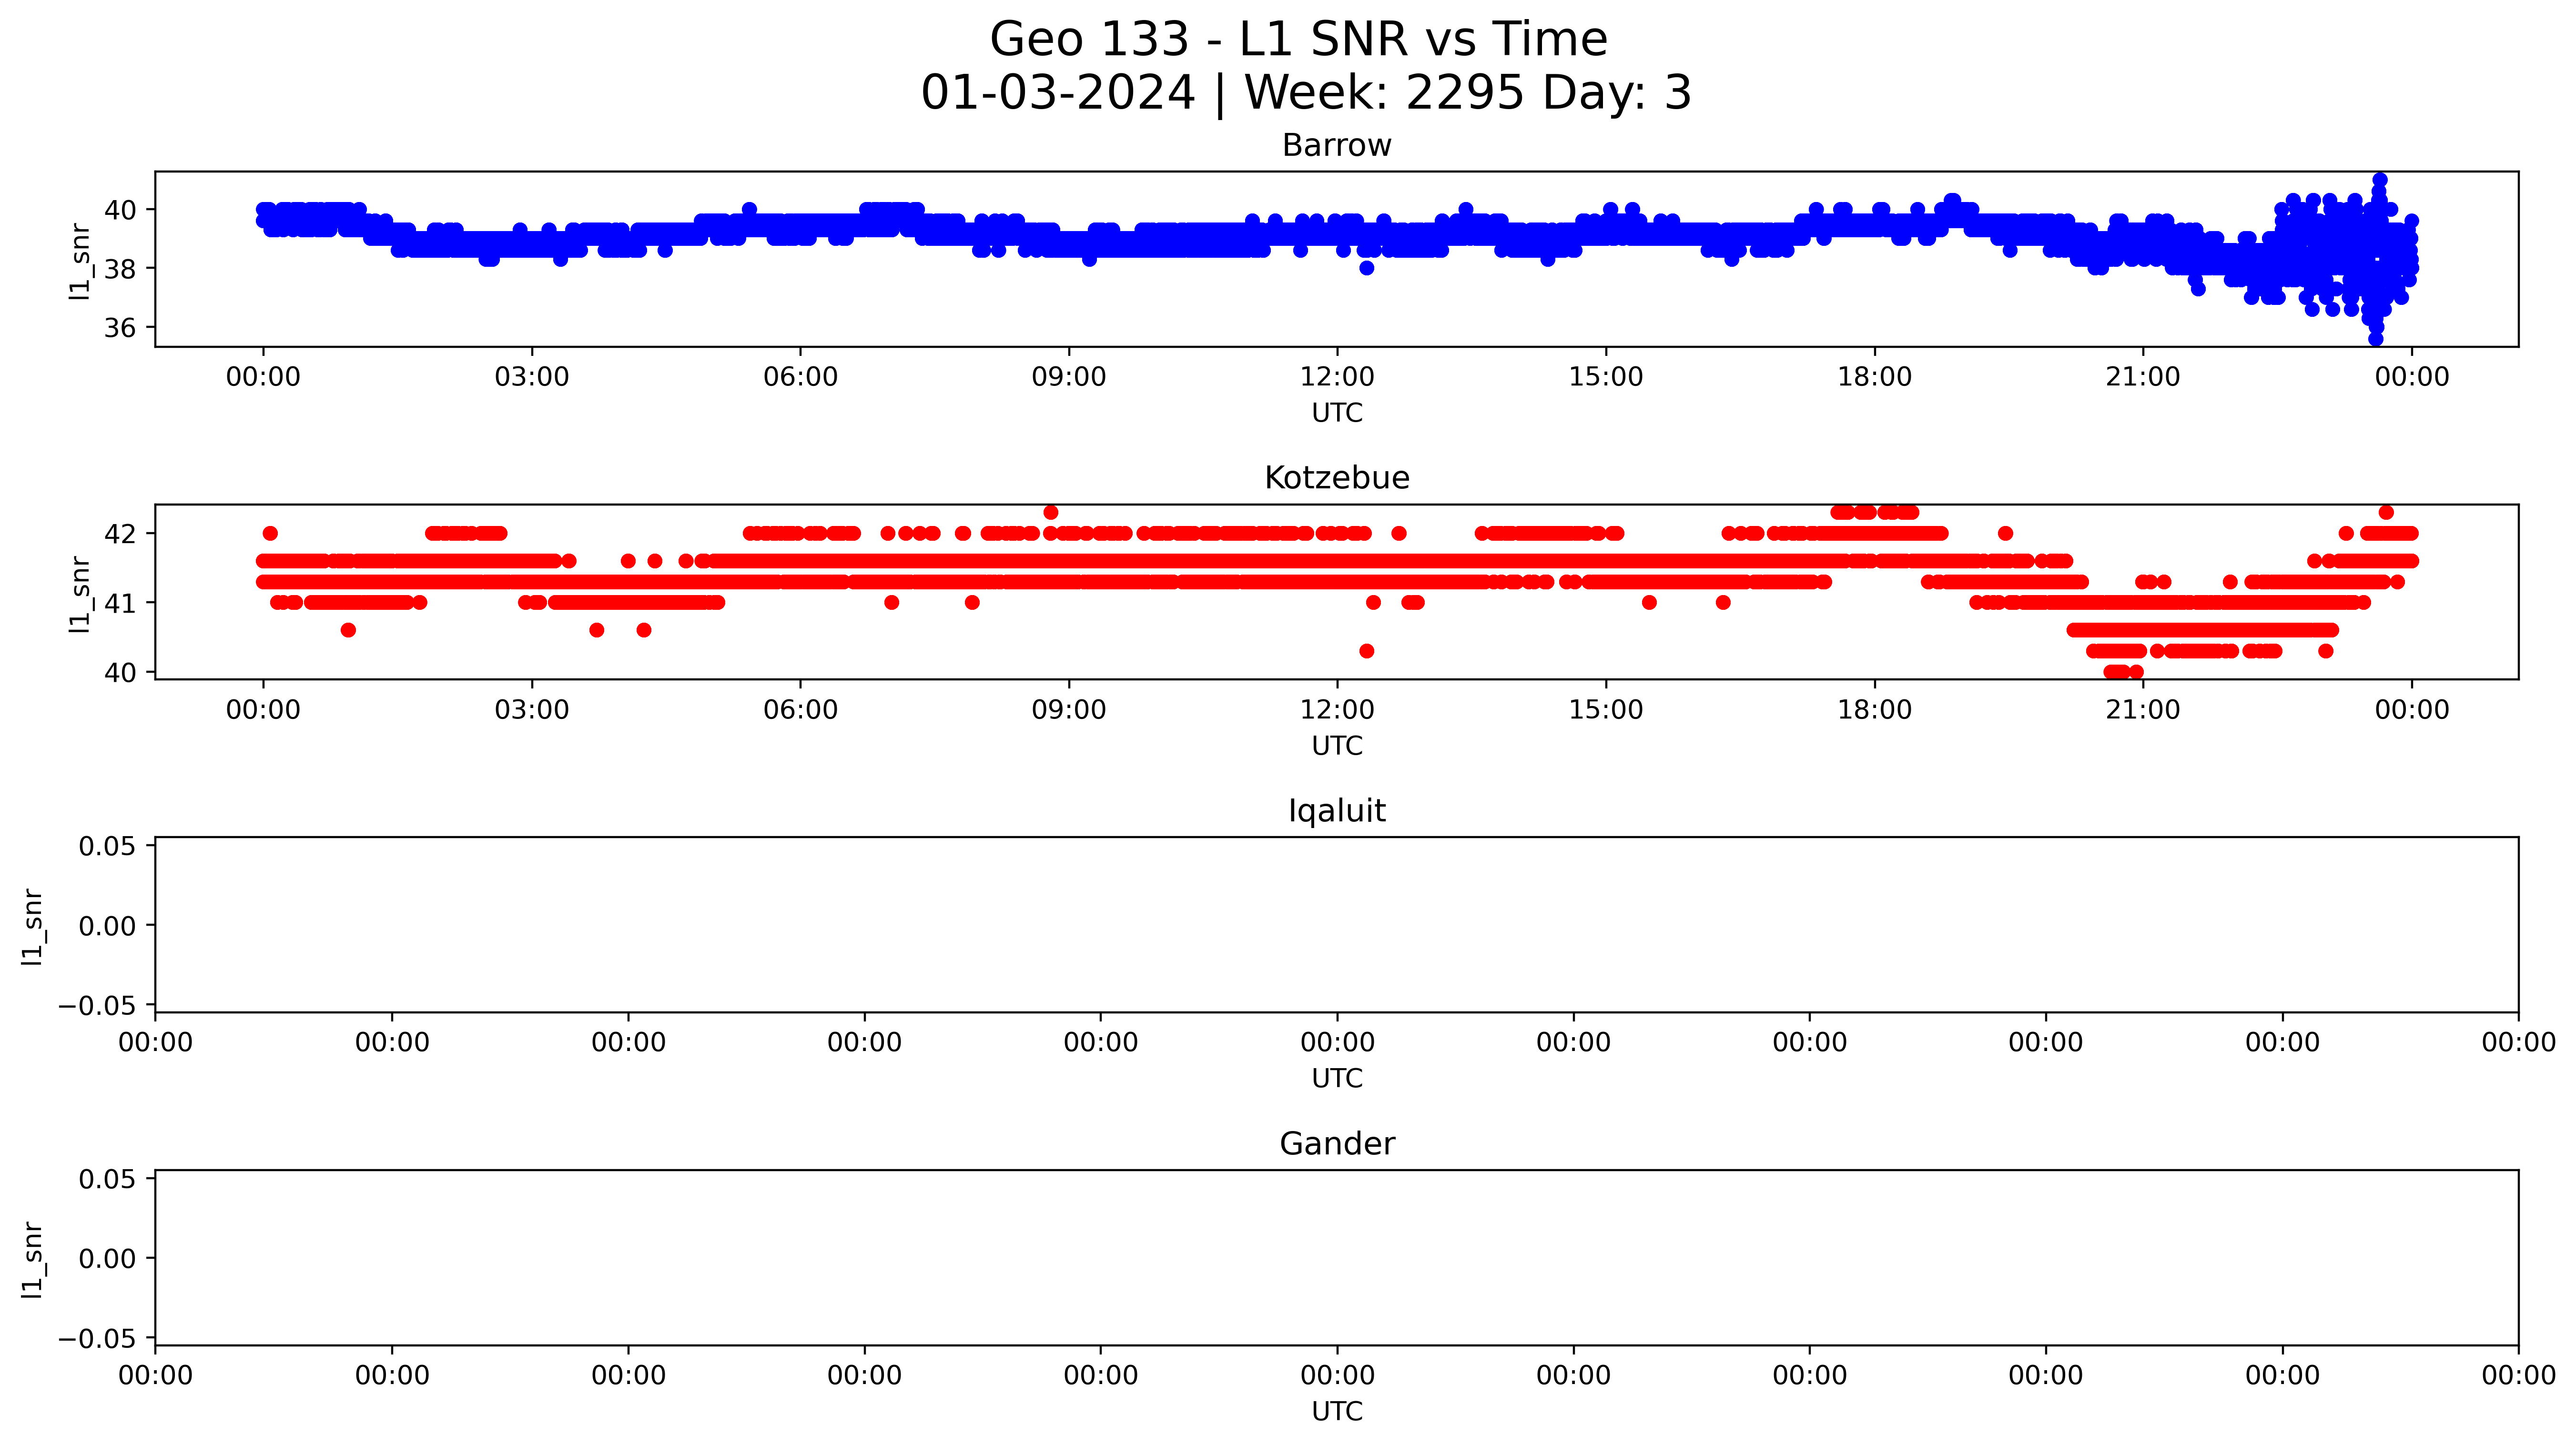The height and width of the screenshot is (1445, 2576).
Task: Select the "Barrow" subplot title
Action: coord(1337,145)
